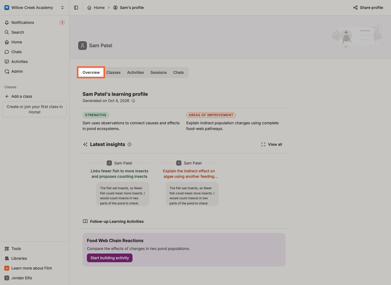Click the Sam Patel avatar icon in header

[x=83, y=46]
